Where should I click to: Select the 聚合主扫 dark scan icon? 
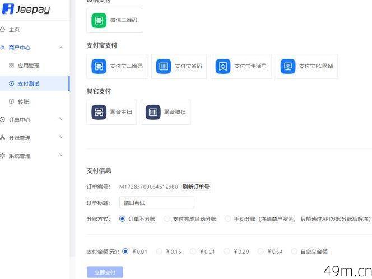click(x=99, y=112)
